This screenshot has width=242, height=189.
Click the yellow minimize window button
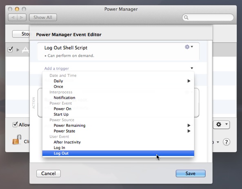point(17,9)
